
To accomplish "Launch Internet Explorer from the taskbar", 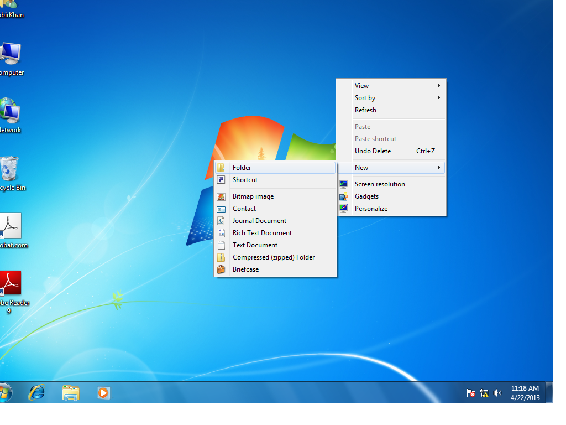I will [36, 393].
